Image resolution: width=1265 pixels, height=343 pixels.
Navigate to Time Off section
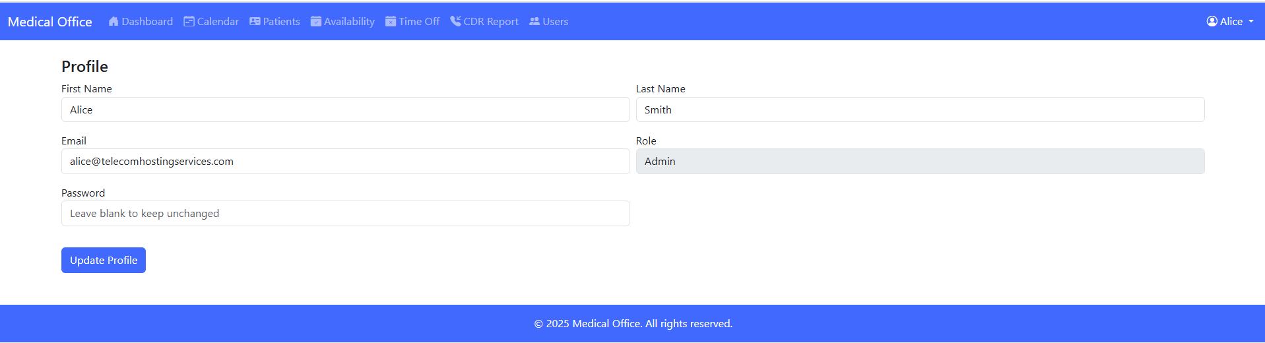tap(419, 21)
